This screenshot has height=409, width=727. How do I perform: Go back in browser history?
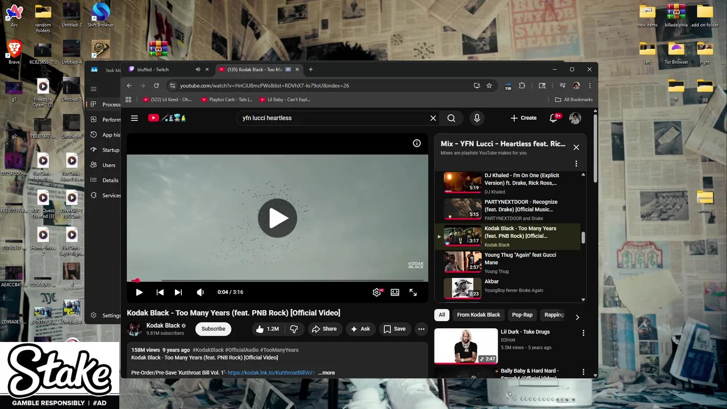pyautogui.click(x=129, y=86)
